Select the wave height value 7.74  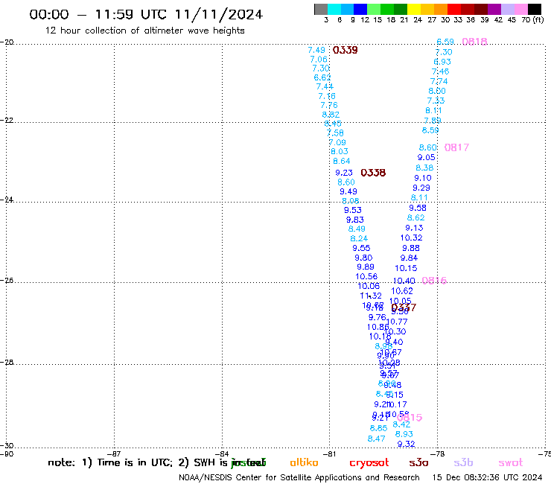tap(439, 82)
